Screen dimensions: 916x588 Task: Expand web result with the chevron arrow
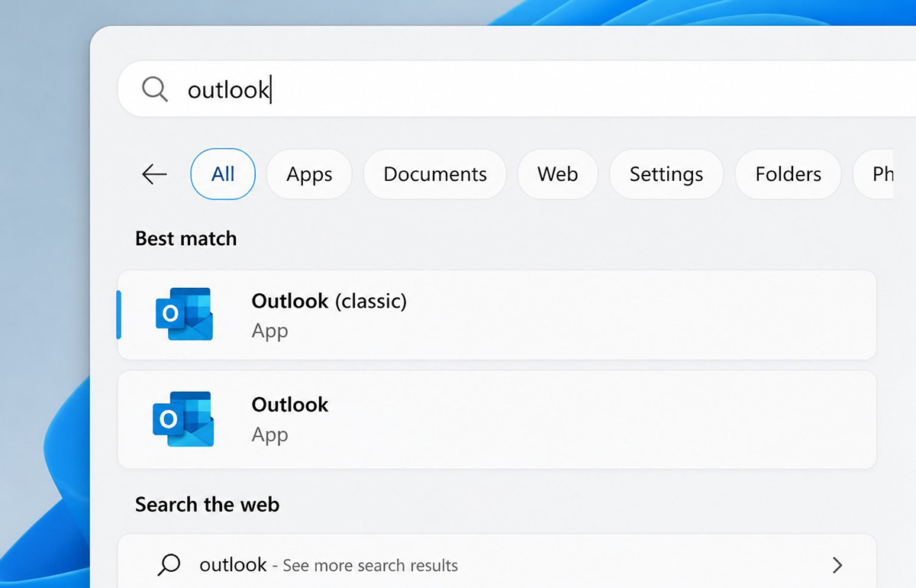[837, 565]
